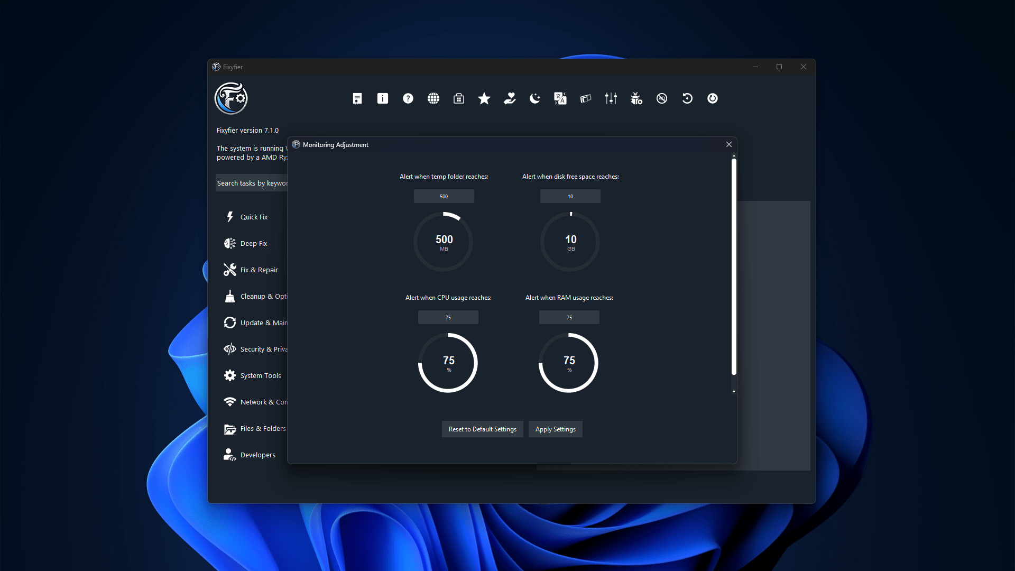Click the ad-blocker circle icon
This screenshot has height=571, width=1015.
coord(661,98)
